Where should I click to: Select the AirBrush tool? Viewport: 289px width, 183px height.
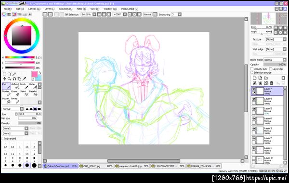pos(15,86)
